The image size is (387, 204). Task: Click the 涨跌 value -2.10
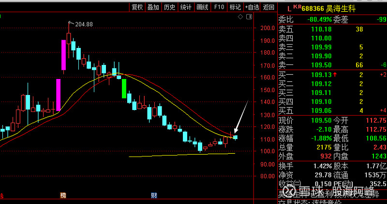coord(324,129)
